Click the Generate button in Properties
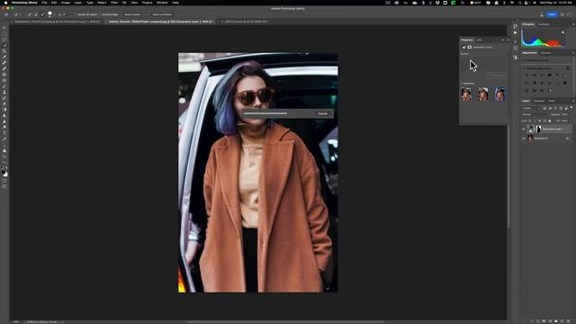 point(496,76)
